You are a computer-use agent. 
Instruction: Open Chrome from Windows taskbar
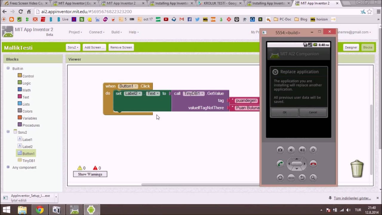39,210
